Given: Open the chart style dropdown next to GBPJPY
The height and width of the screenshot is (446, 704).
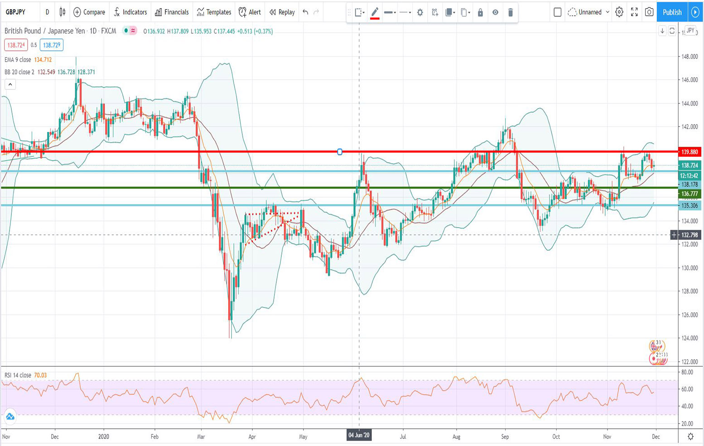Looking at the screenshot, I should click(63, 12).
